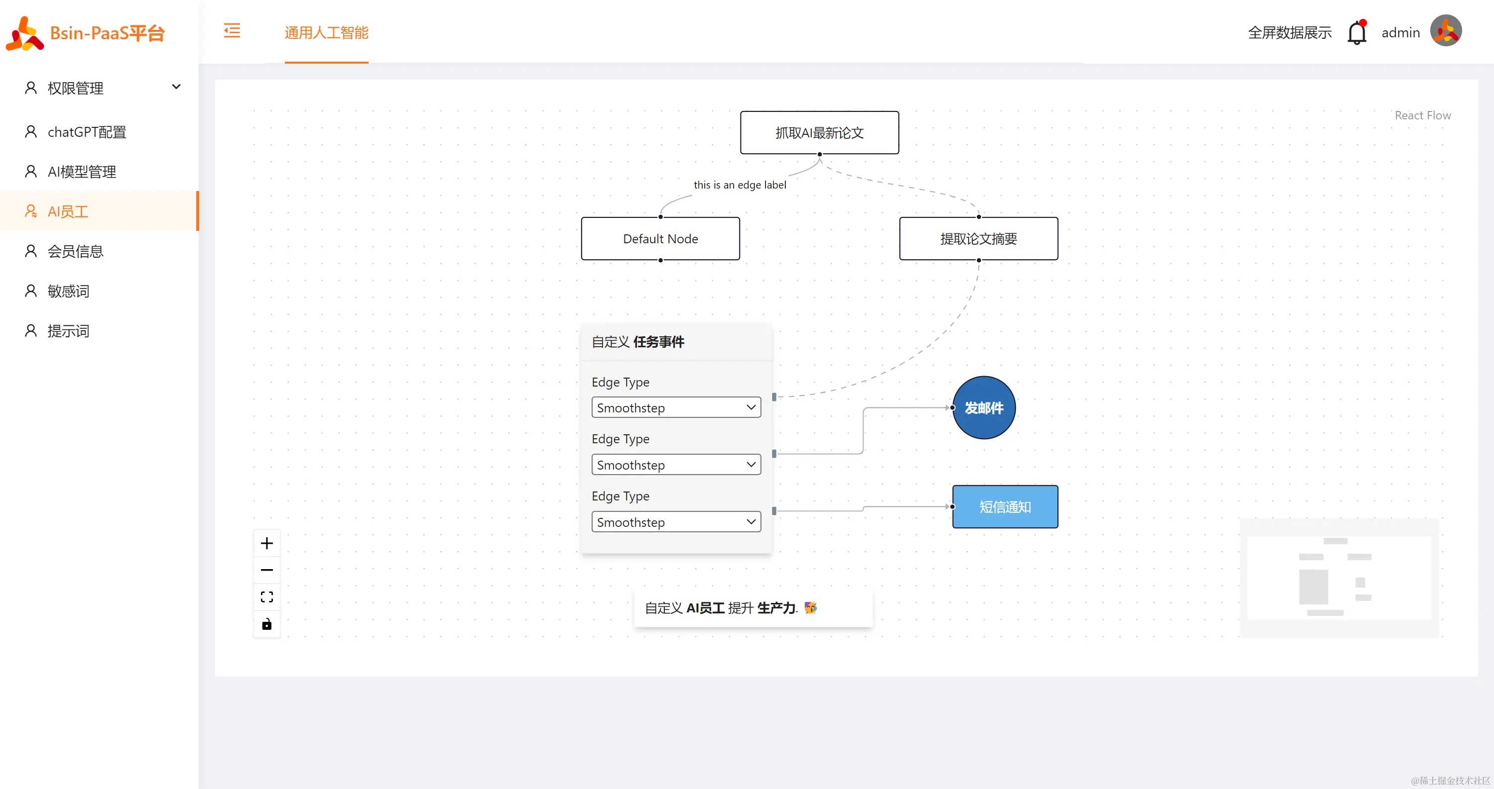Open the AI模型管理 sidebar menu item
1494x789 pixels.
coord(82,172)
